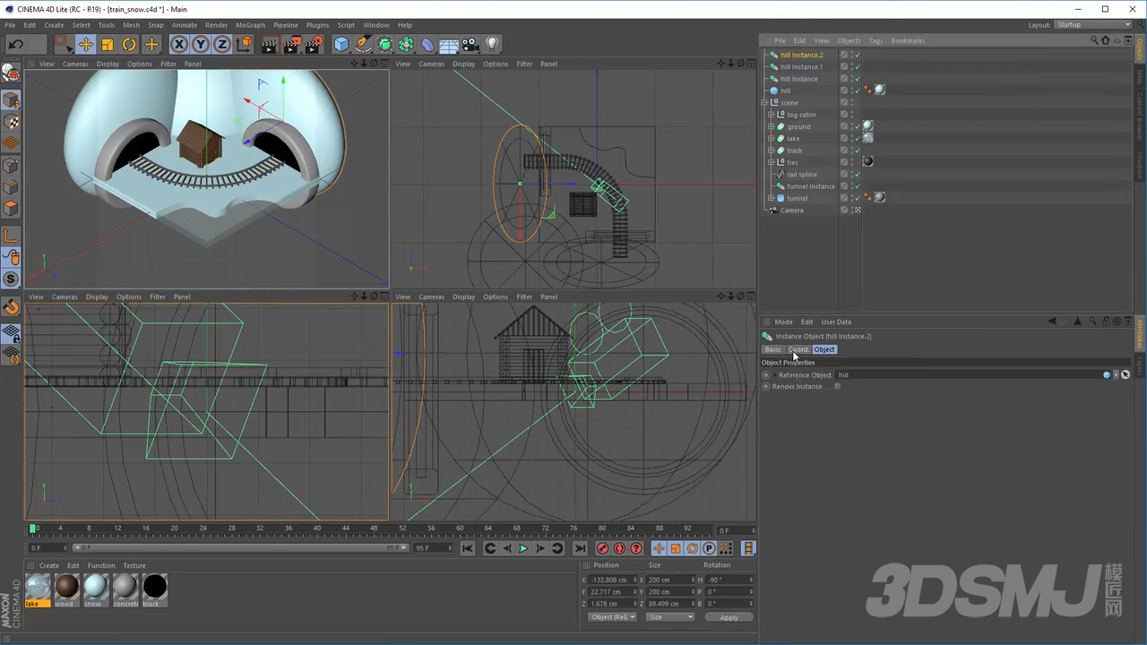Click the X Position input field
1147x645 pixels.
coord(613,580)
